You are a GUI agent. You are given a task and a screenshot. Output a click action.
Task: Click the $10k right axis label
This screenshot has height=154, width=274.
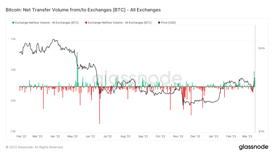pos(261,131)
